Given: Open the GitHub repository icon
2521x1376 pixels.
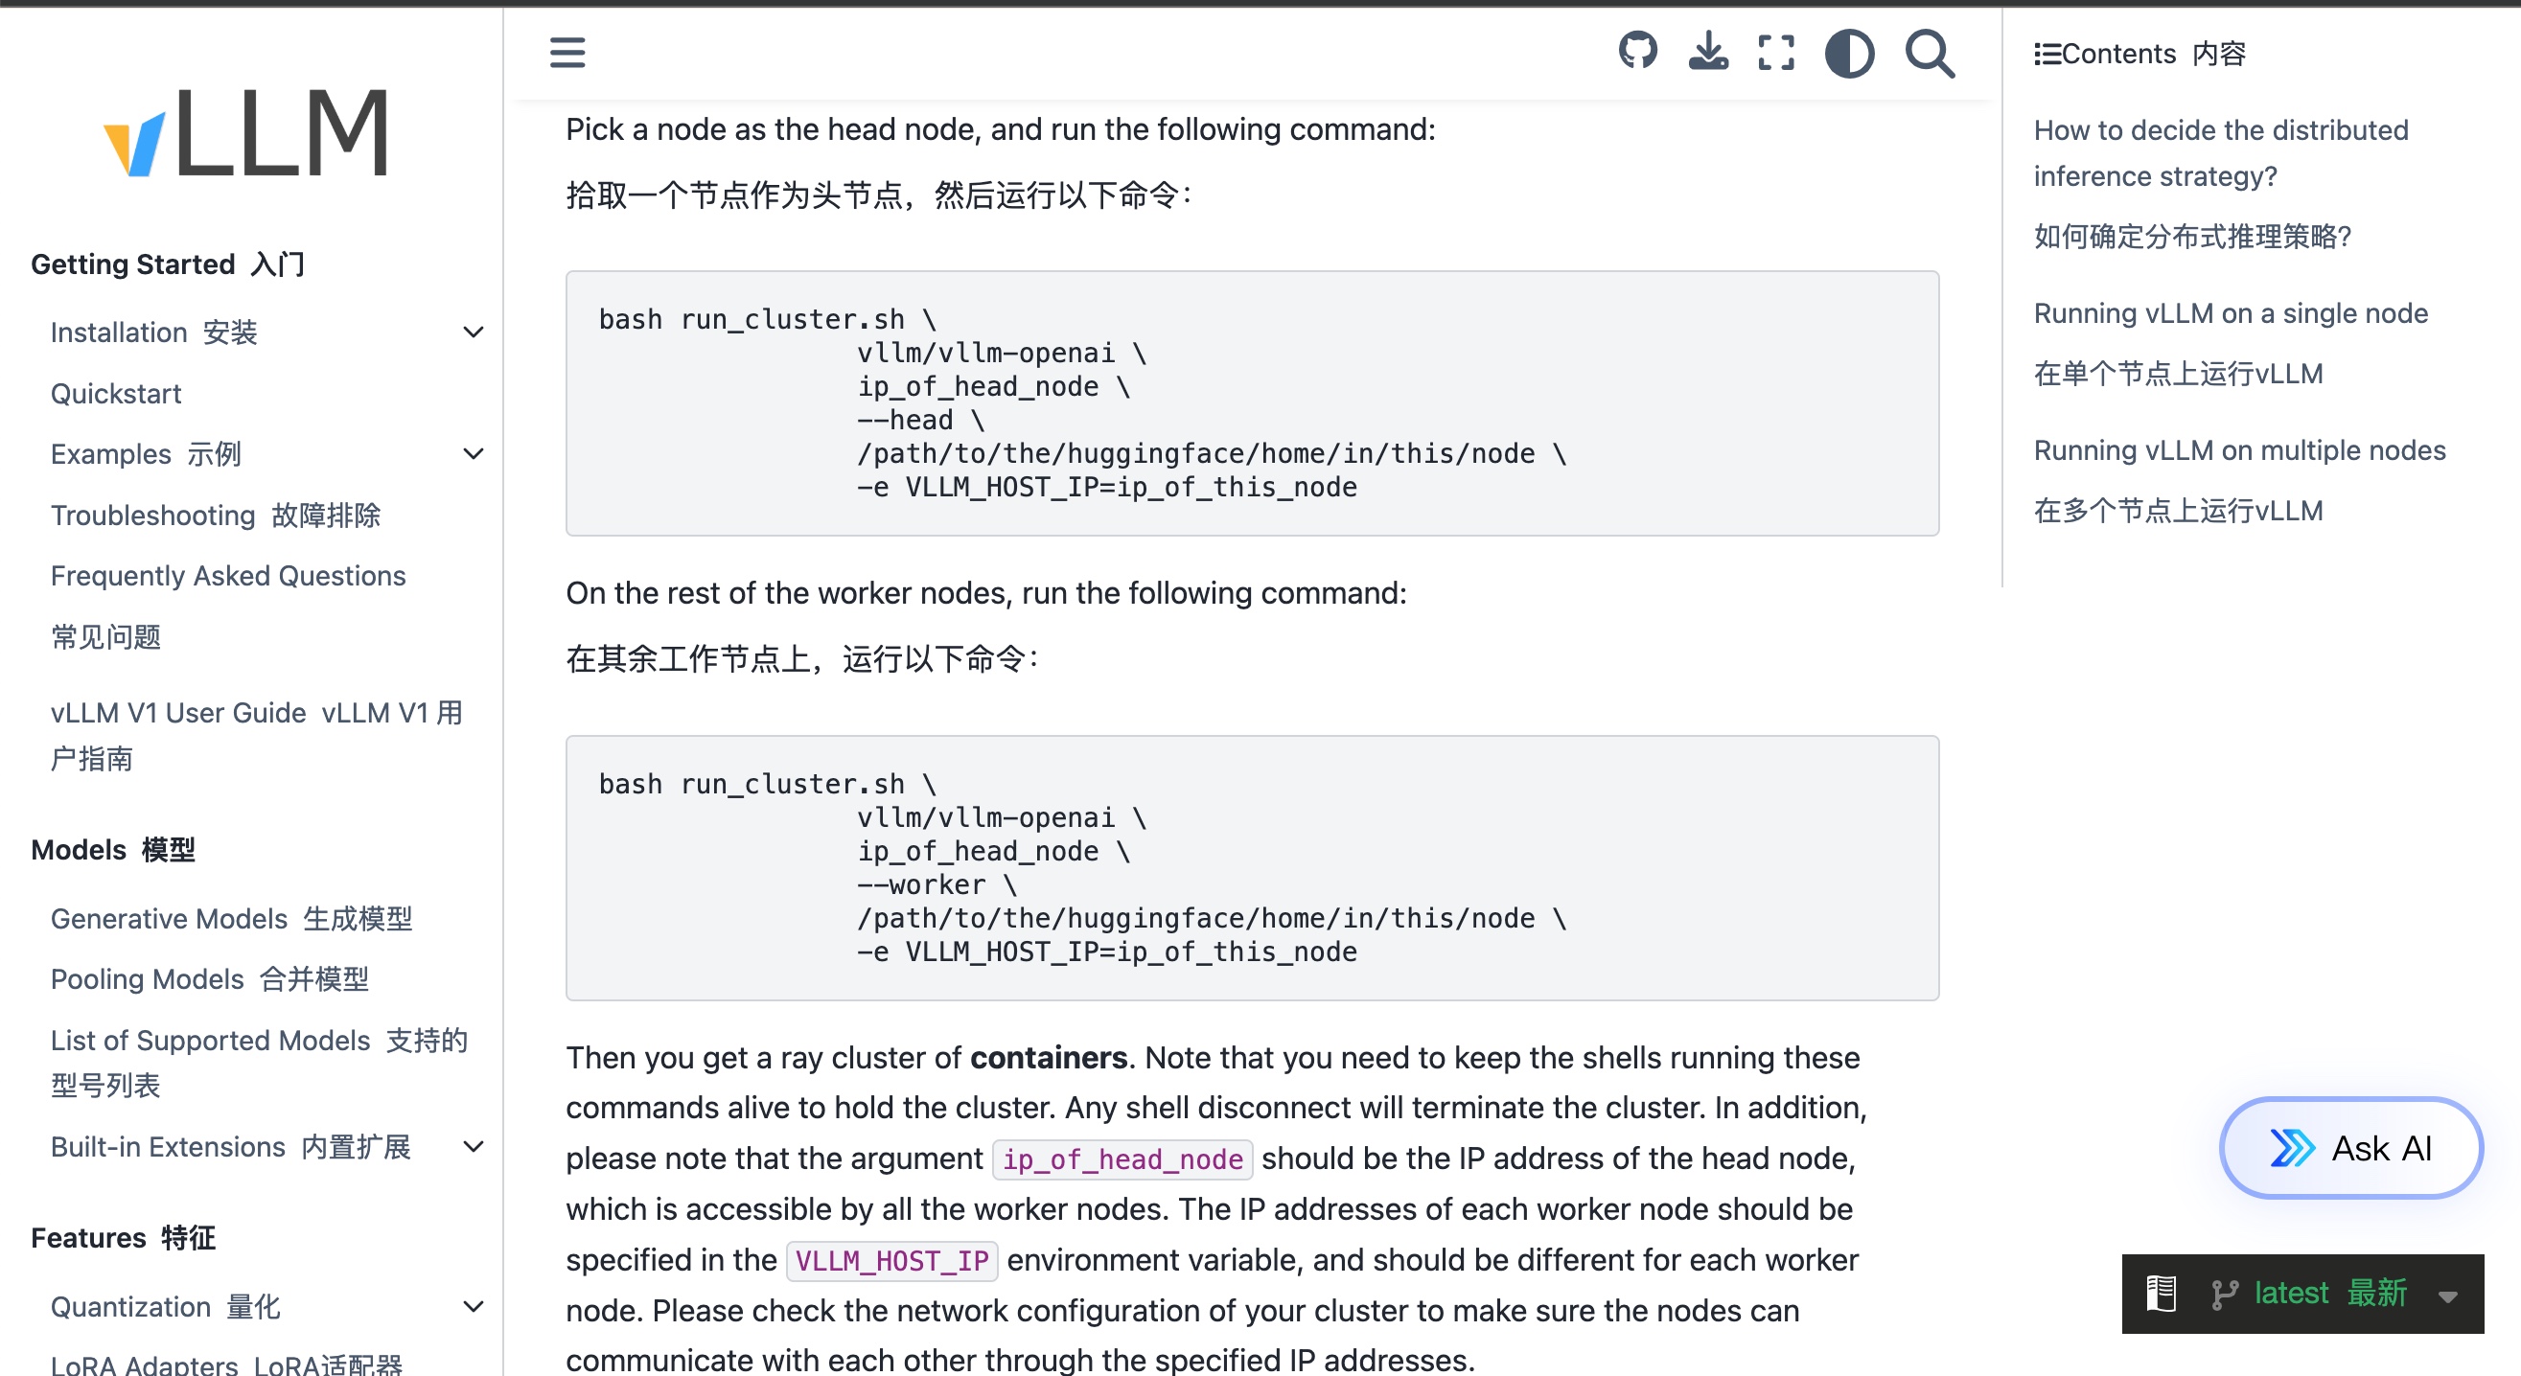Looking at the screenshot, I should coord(1637,52).
